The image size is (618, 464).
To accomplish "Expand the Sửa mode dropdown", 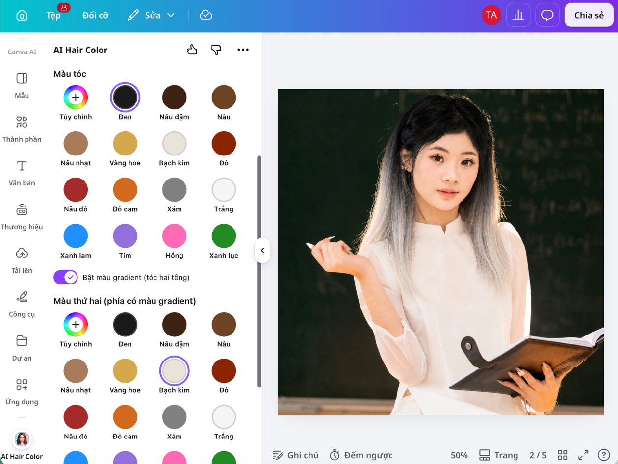I will [x=151, y=15].
